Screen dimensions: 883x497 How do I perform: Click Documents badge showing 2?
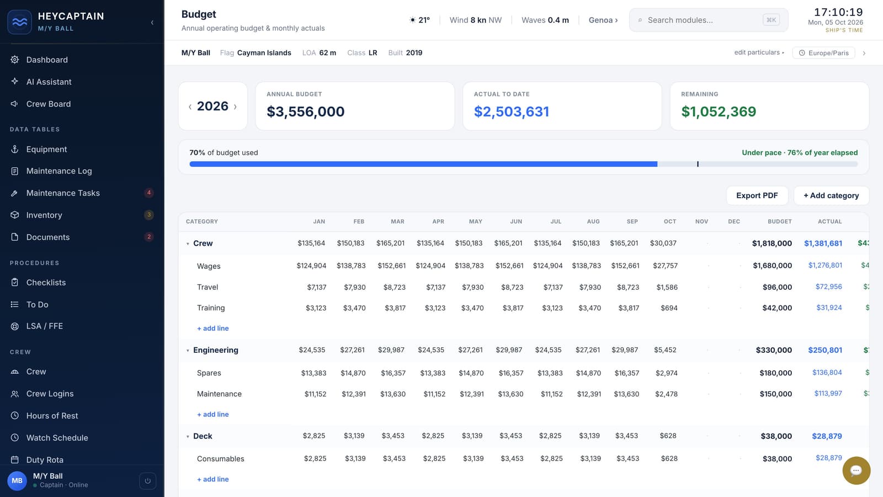(149, 237)
